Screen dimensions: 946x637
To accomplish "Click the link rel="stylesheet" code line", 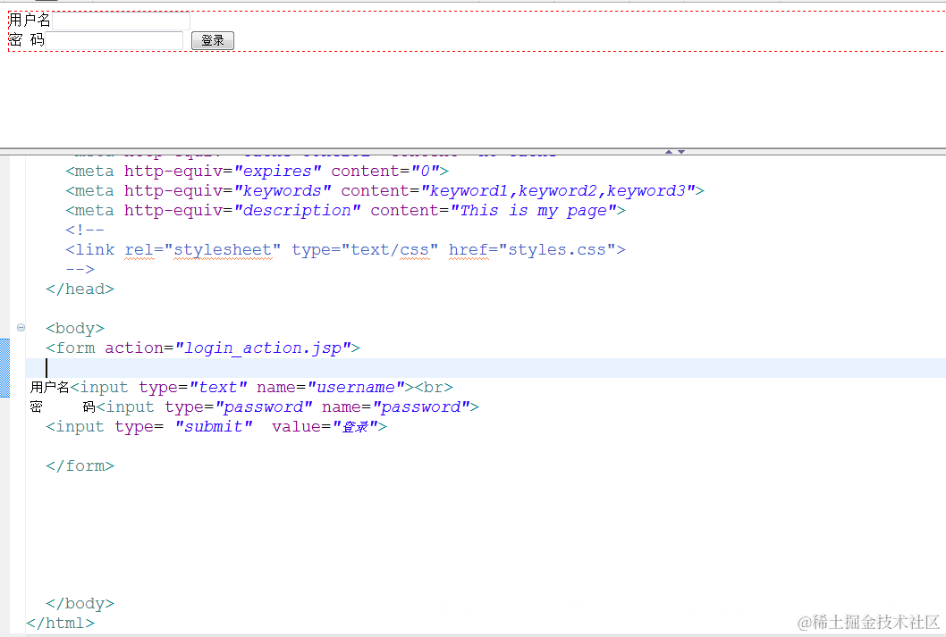I will (346, 250).
